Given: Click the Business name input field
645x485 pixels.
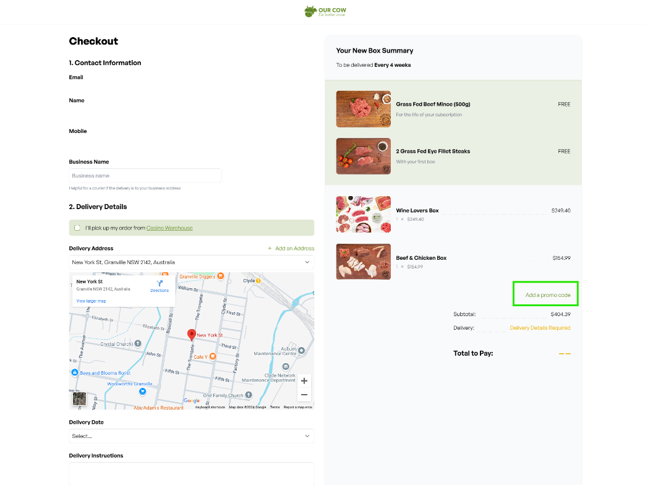Looking at the screenshot, I should tap(145, 176).
